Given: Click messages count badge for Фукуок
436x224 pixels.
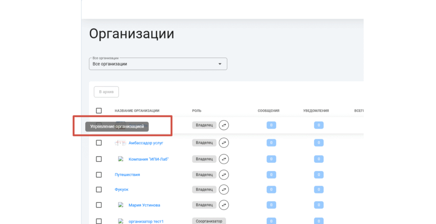Looking at the screenshot, I should click(271, 190).
